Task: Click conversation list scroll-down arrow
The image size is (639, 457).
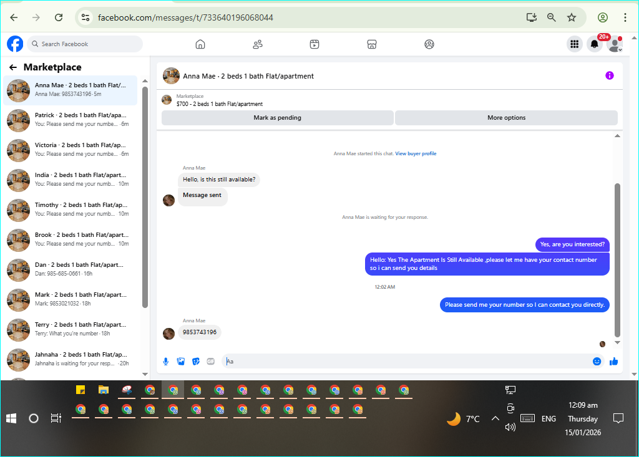Action: 145,374
